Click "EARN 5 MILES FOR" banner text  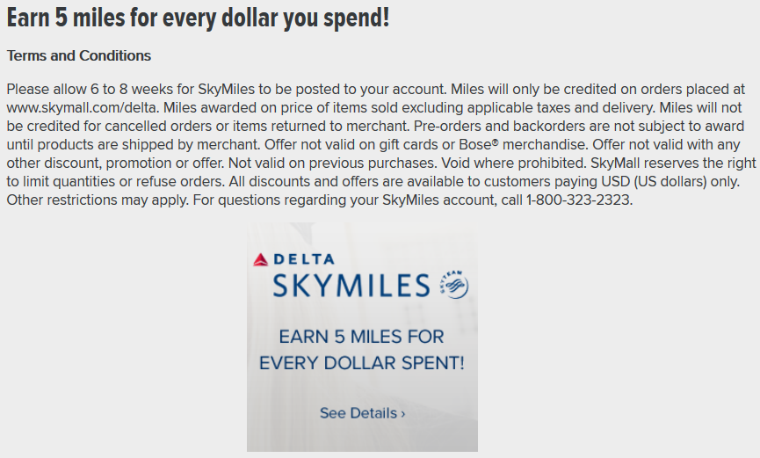[x=361, y=337]
